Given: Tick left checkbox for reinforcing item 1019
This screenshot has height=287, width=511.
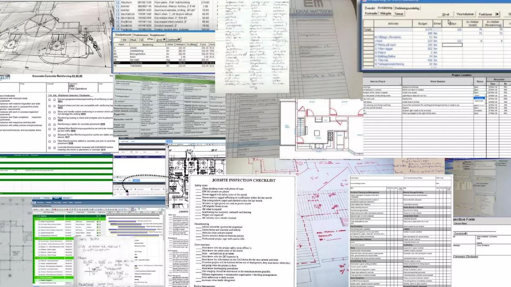Looking at the screenshot, I should tap(49, 148).
